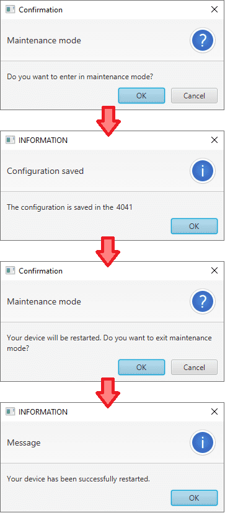Click OK on device restarted message
225x513 pixels.
[x=194, y=498]
